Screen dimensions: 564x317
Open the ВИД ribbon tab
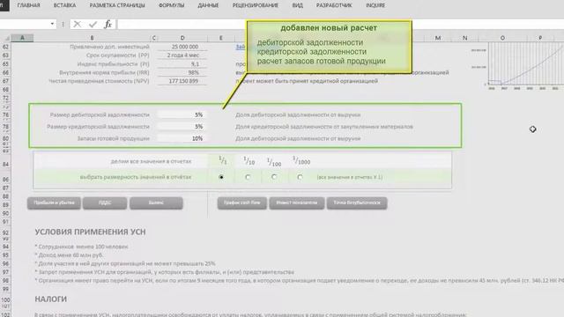click(298, 5)
